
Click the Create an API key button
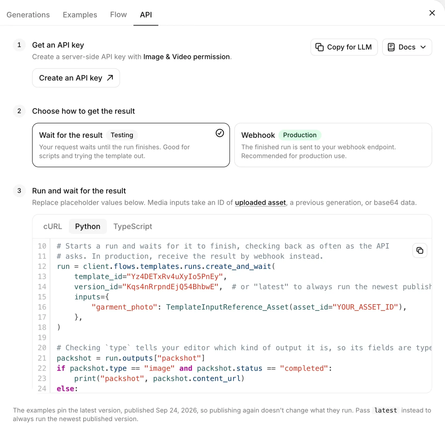click(x=76, y=78)
